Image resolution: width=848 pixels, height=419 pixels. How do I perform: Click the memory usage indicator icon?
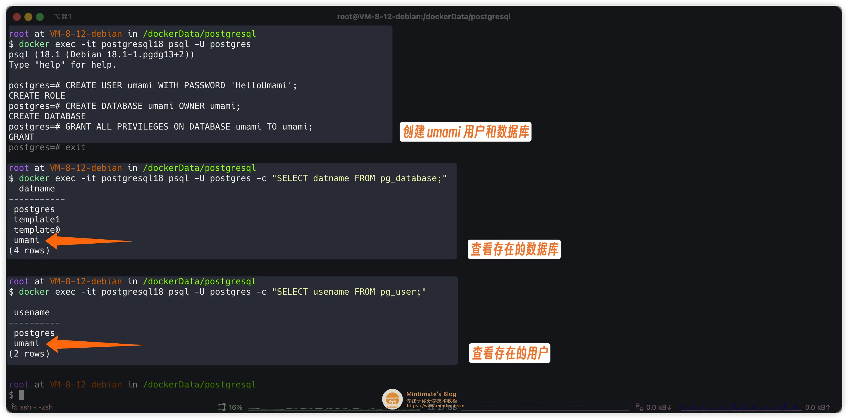pos(431,408)
